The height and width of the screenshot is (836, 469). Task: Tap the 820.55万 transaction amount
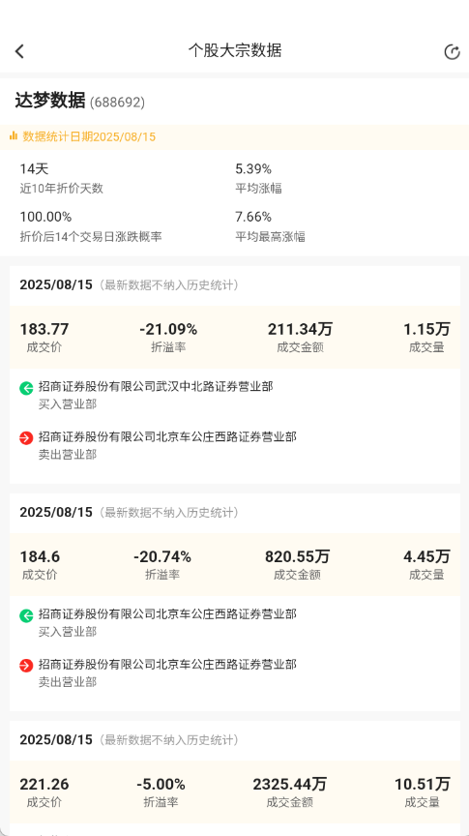click(298, 557)
